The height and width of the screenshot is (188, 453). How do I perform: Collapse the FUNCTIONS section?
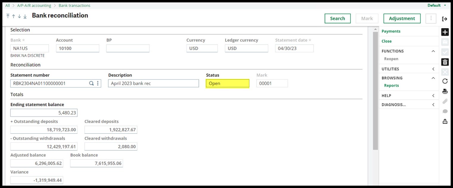434,51
